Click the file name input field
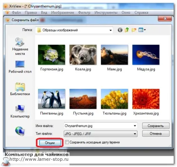 pos(101,126)
